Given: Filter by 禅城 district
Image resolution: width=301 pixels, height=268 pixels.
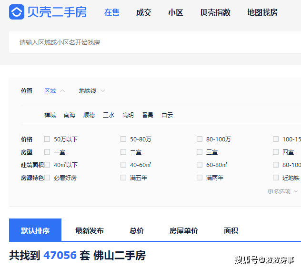Looking at the screenshot, I should pyautogui.click(x=50, y=115).
